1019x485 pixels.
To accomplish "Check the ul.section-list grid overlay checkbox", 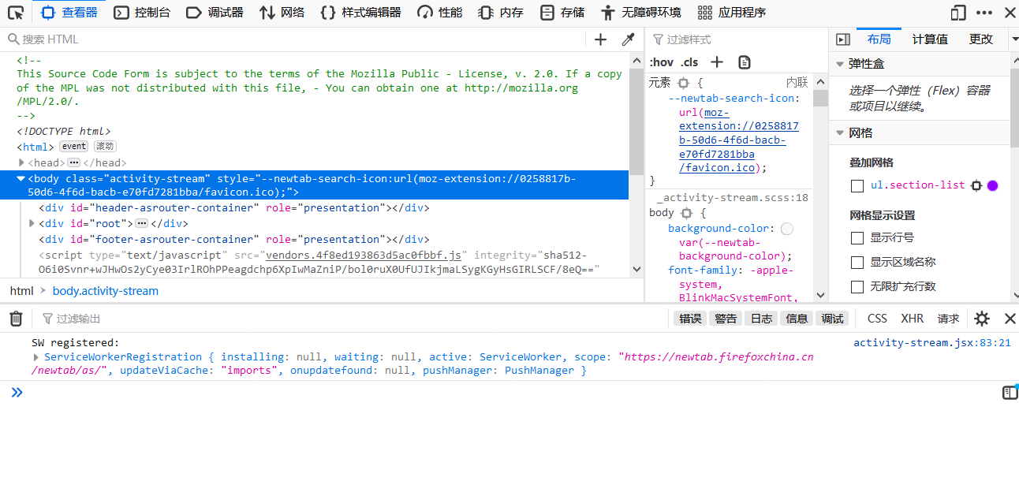I will (x=857, y=186).
